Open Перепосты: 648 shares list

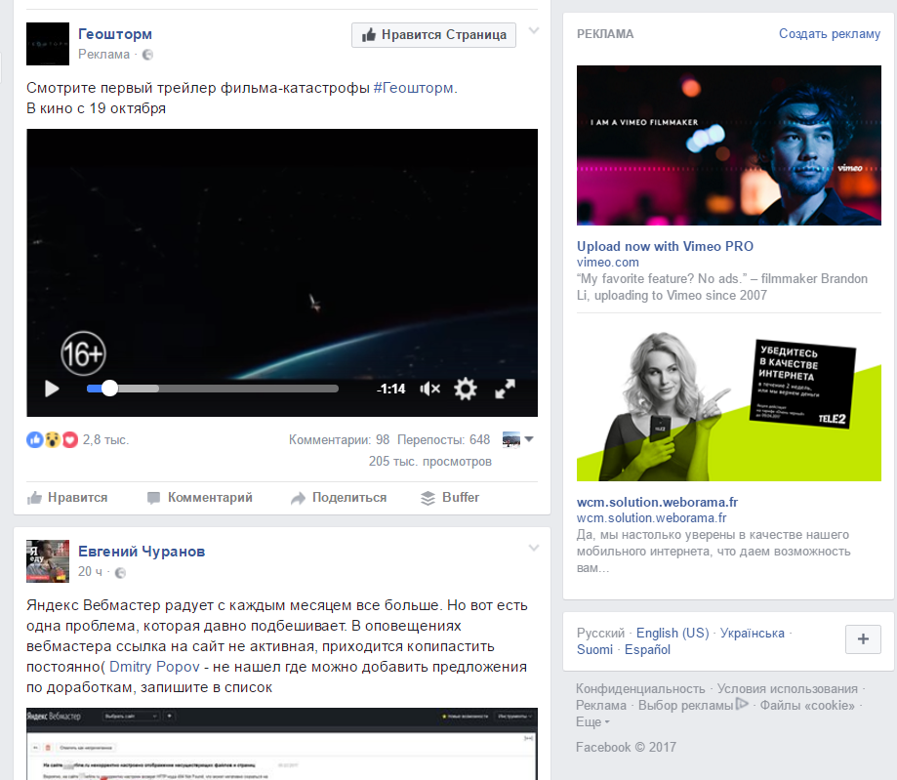coord(444,439)
